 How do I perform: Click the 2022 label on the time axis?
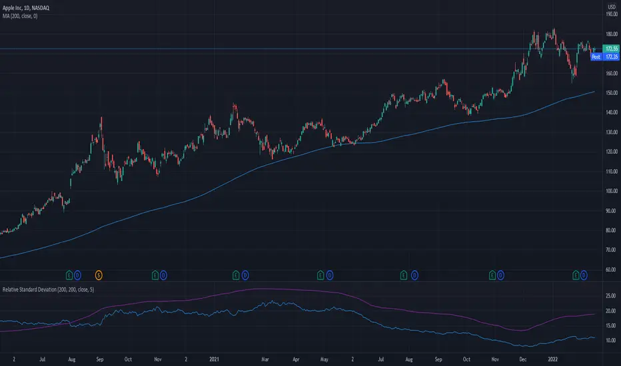(x=552, y=359)
